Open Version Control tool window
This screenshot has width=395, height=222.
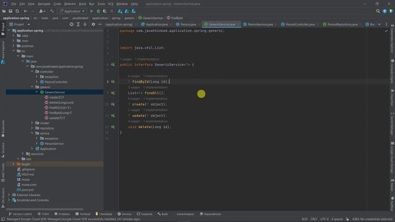20,214
